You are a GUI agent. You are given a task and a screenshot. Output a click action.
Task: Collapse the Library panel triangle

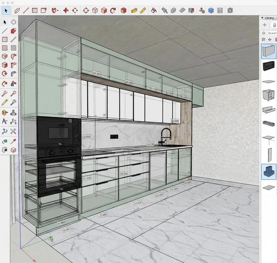coord(262,18)
